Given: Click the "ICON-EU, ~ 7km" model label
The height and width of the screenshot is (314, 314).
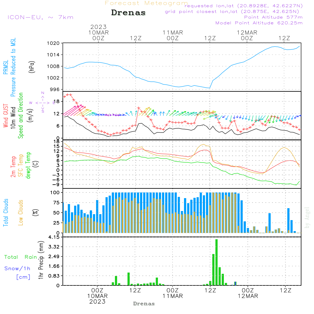Looking at the screenshot, I should coord(40,17).
